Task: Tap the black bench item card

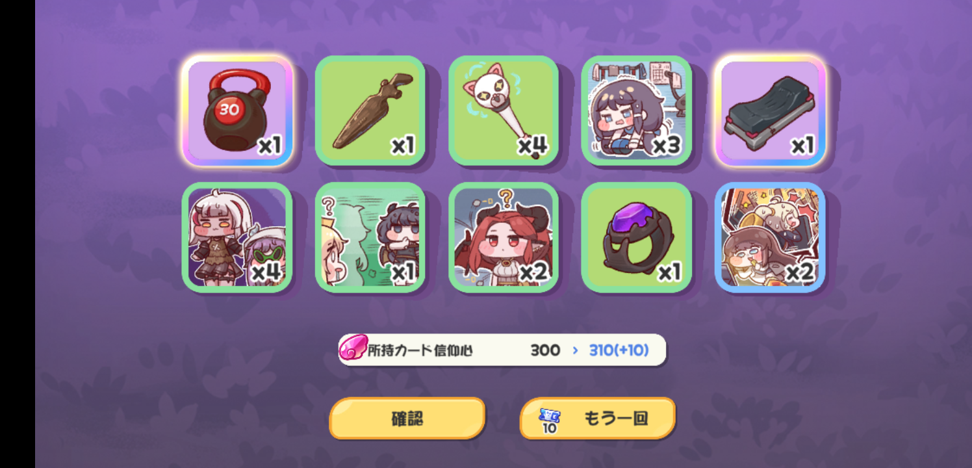Action: click(x=770, y=110)
